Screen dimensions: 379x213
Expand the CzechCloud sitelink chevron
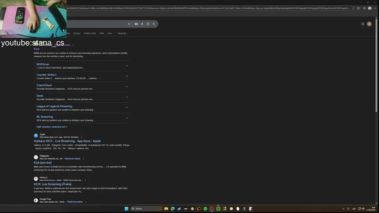127,87
